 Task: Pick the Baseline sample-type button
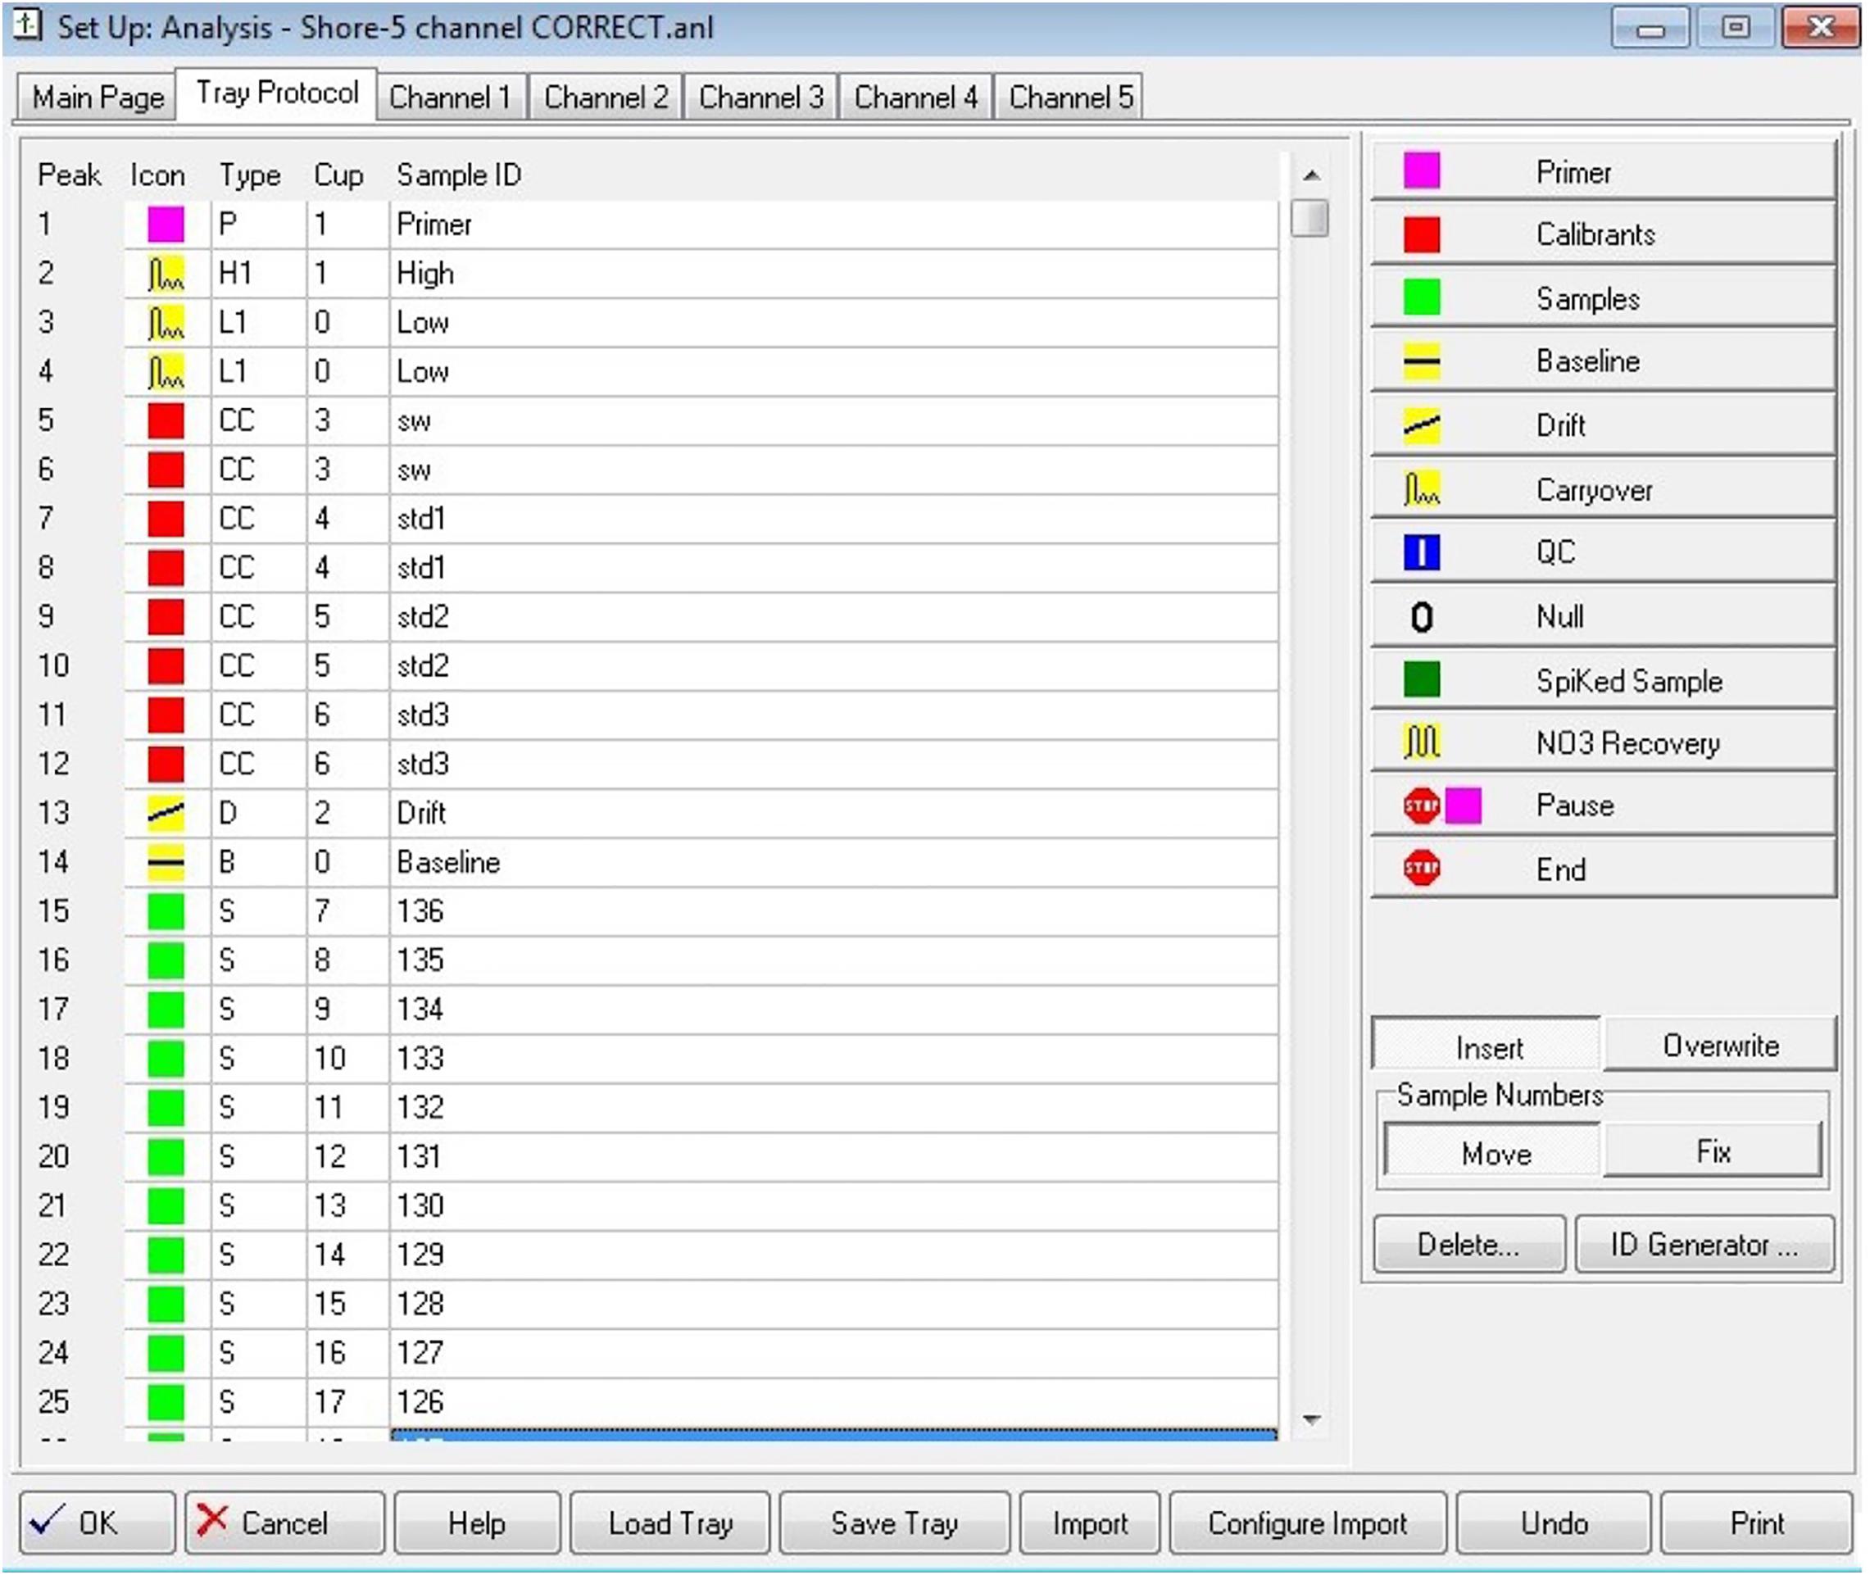pyautogui.click(x=1604, y=361)
